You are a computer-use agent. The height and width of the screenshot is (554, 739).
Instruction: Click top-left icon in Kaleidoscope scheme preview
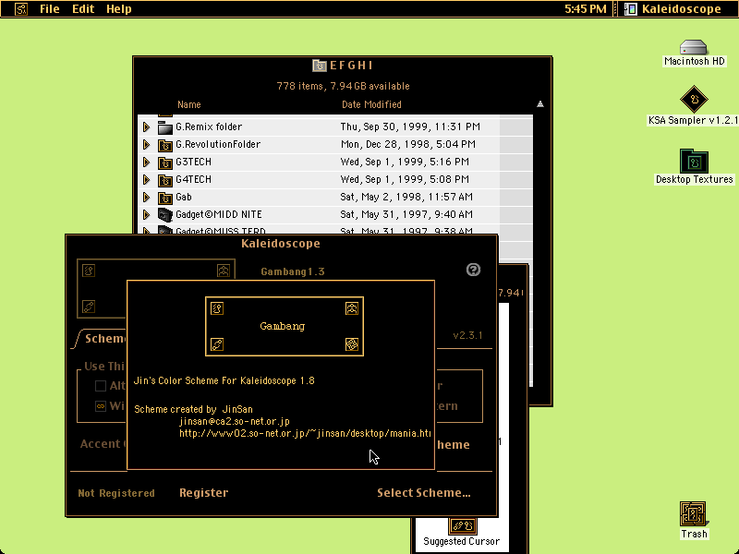(89, 271)
